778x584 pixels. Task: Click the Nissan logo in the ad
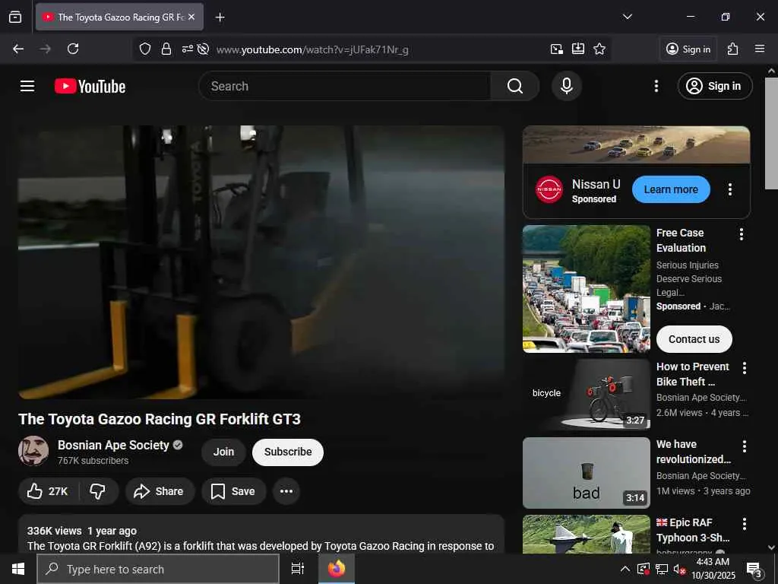click(x=549, y=189)
